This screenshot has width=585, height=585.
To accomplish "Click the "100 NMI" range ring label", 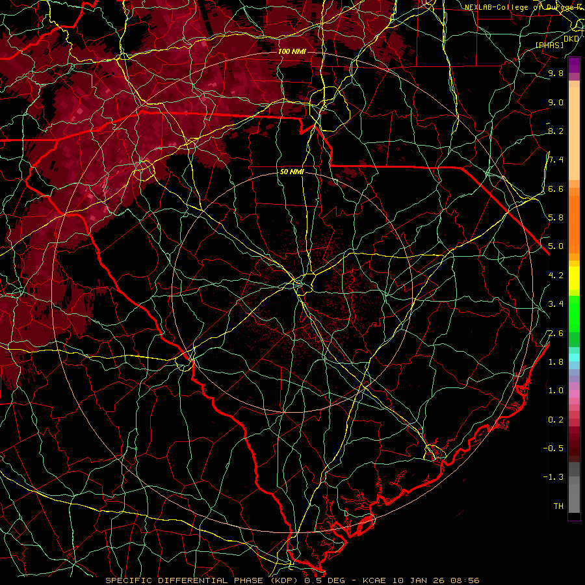I will click(292, 51).
